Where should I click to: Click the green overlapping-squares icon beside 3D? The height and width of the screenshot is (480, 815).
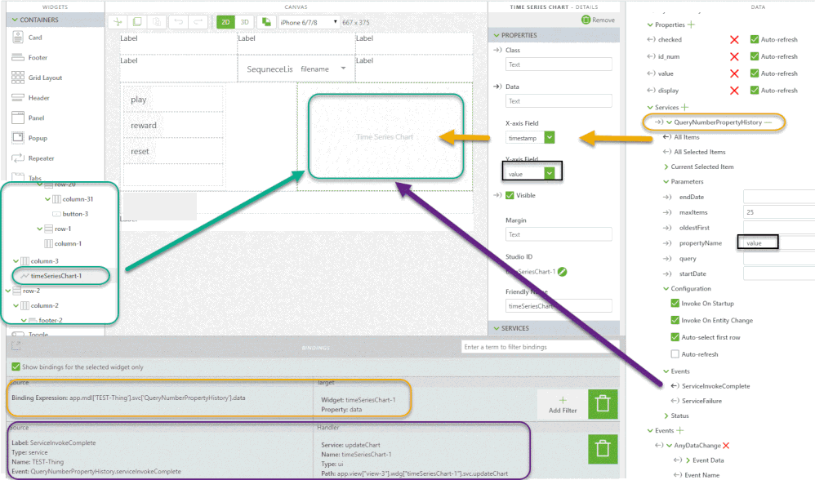(x=266, y=22)
